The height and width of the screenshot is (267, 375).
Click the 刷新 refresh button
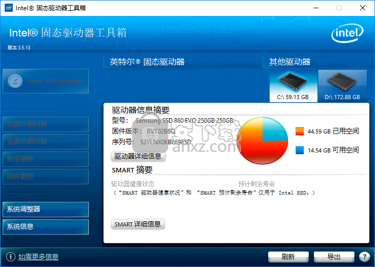(288, 257)
